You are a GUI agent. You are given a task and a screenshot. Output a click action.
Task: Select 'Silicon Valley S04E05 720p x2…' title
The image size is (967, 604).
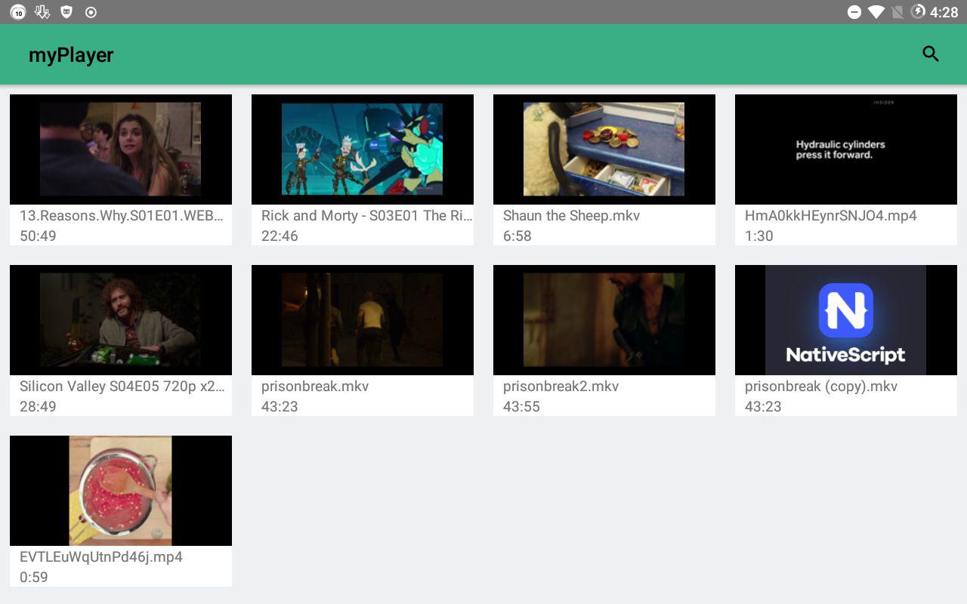(122, 386)
